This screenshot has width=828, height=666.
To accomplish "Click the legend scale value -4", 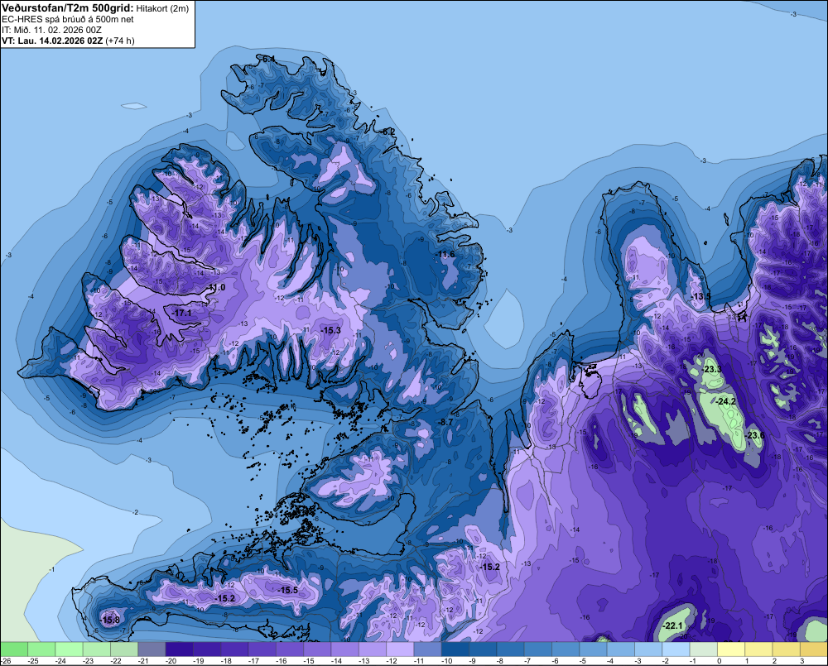I will coord(610,661).
